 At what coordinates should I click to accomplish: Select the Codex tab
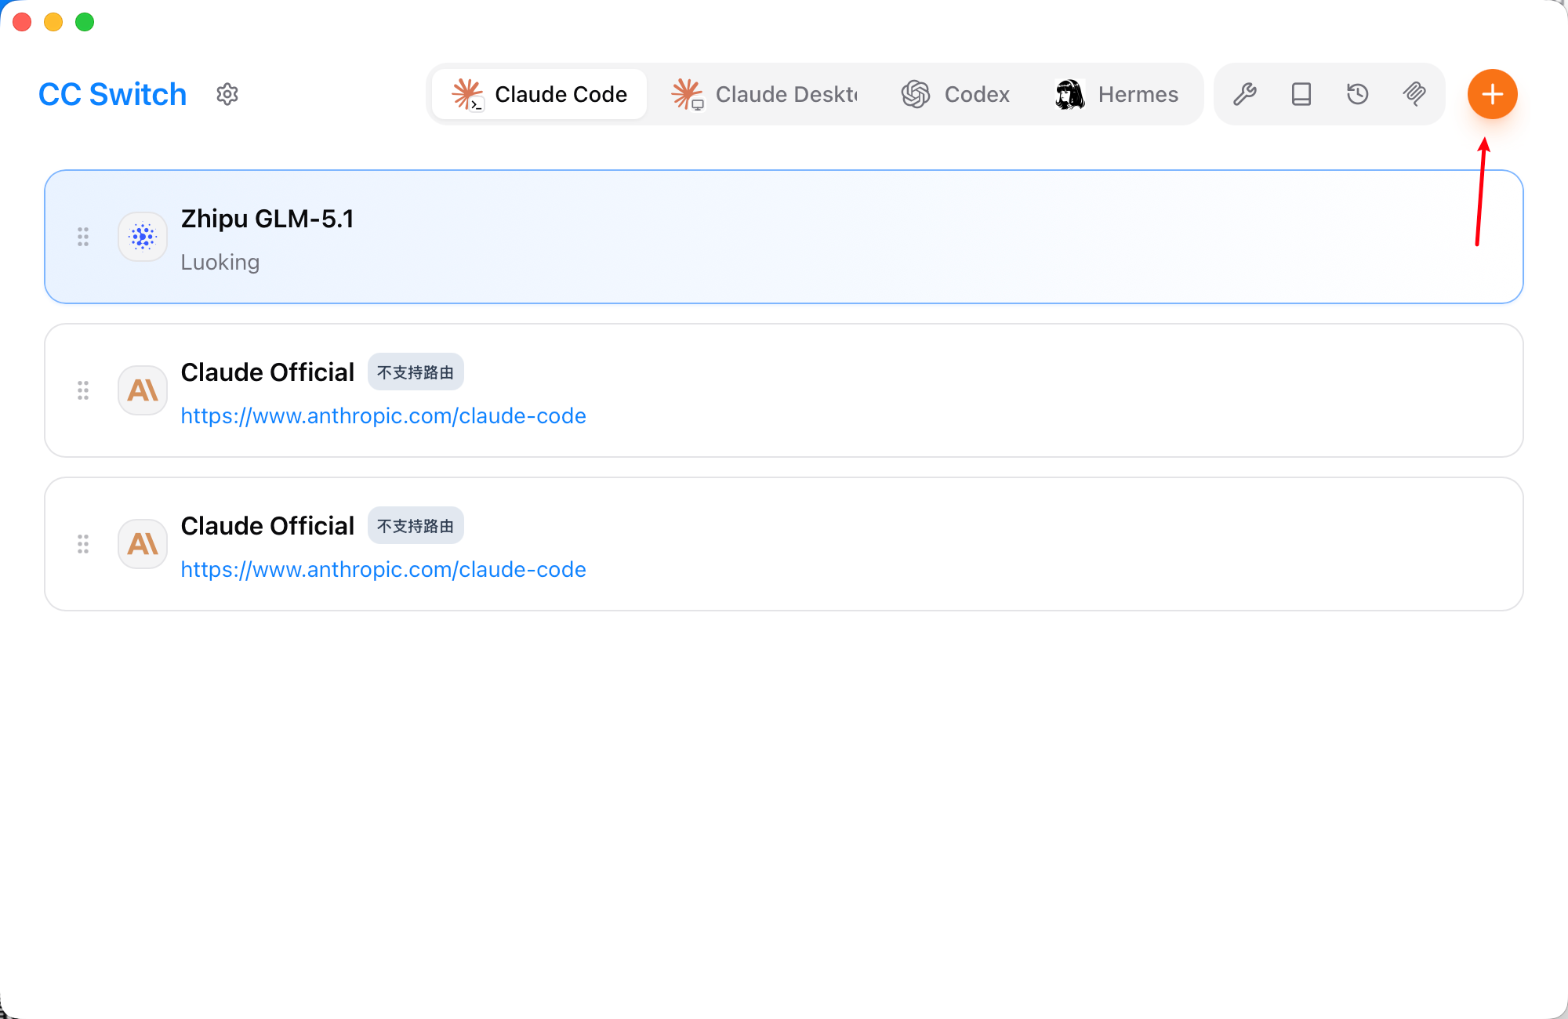coord(956,94)
